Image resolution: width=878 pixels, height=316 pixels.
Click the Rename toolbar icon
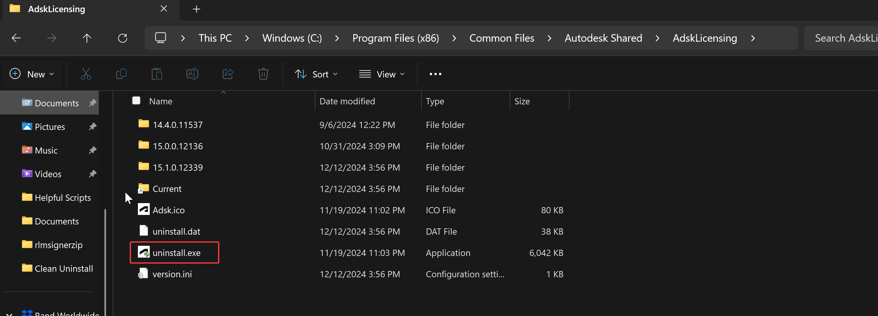pos(192,74)
